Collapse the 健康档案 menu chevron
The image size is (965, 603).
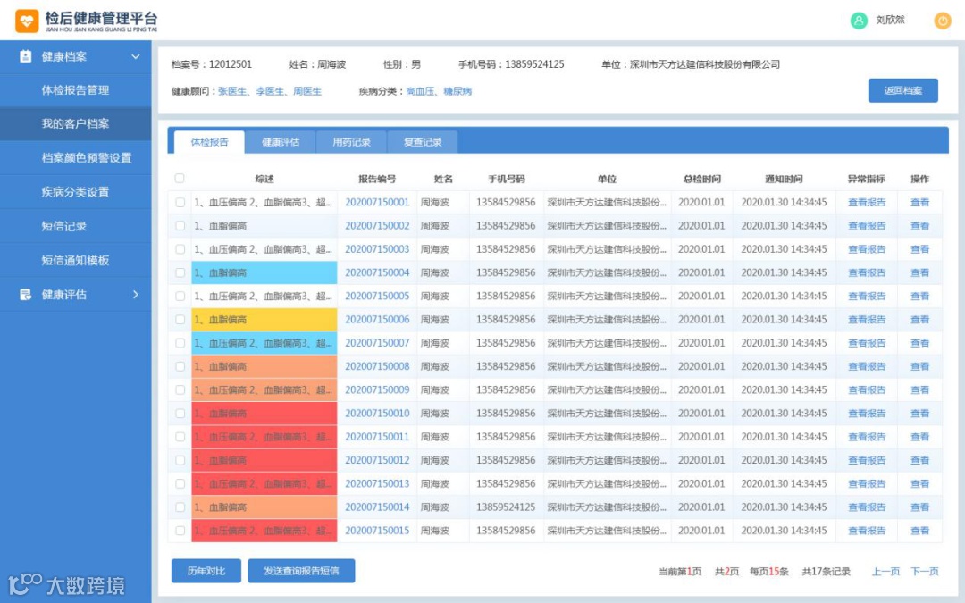pyautogui.click(x=136, y=56)
